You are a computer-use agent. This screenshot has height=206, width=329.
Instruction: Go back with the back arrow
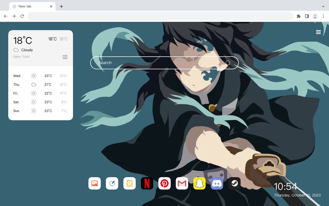[6, 16]
